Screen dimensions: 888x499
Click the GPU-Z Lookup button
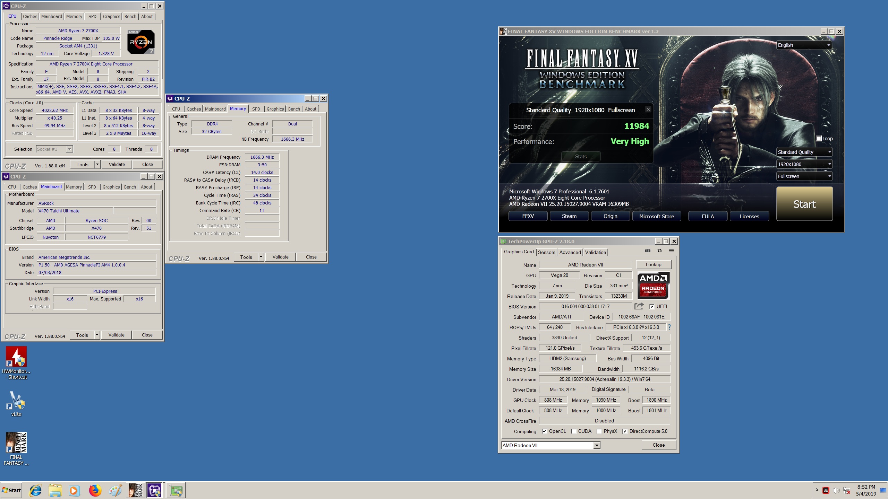pyautogui.click(x=654, y=264)
